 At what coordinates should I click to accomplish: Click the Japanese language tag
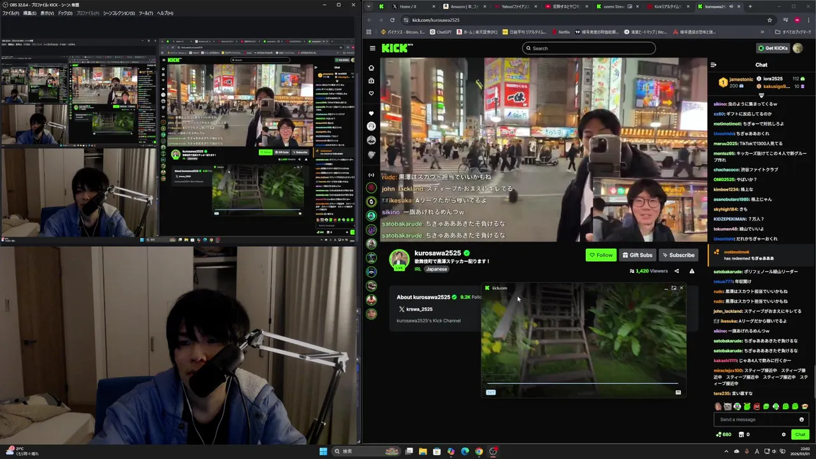tap(437, 269)
